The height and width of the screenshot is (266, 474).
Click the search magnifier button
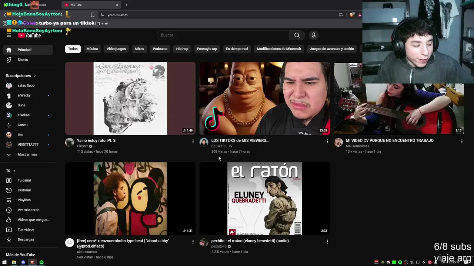coord(297,35)
